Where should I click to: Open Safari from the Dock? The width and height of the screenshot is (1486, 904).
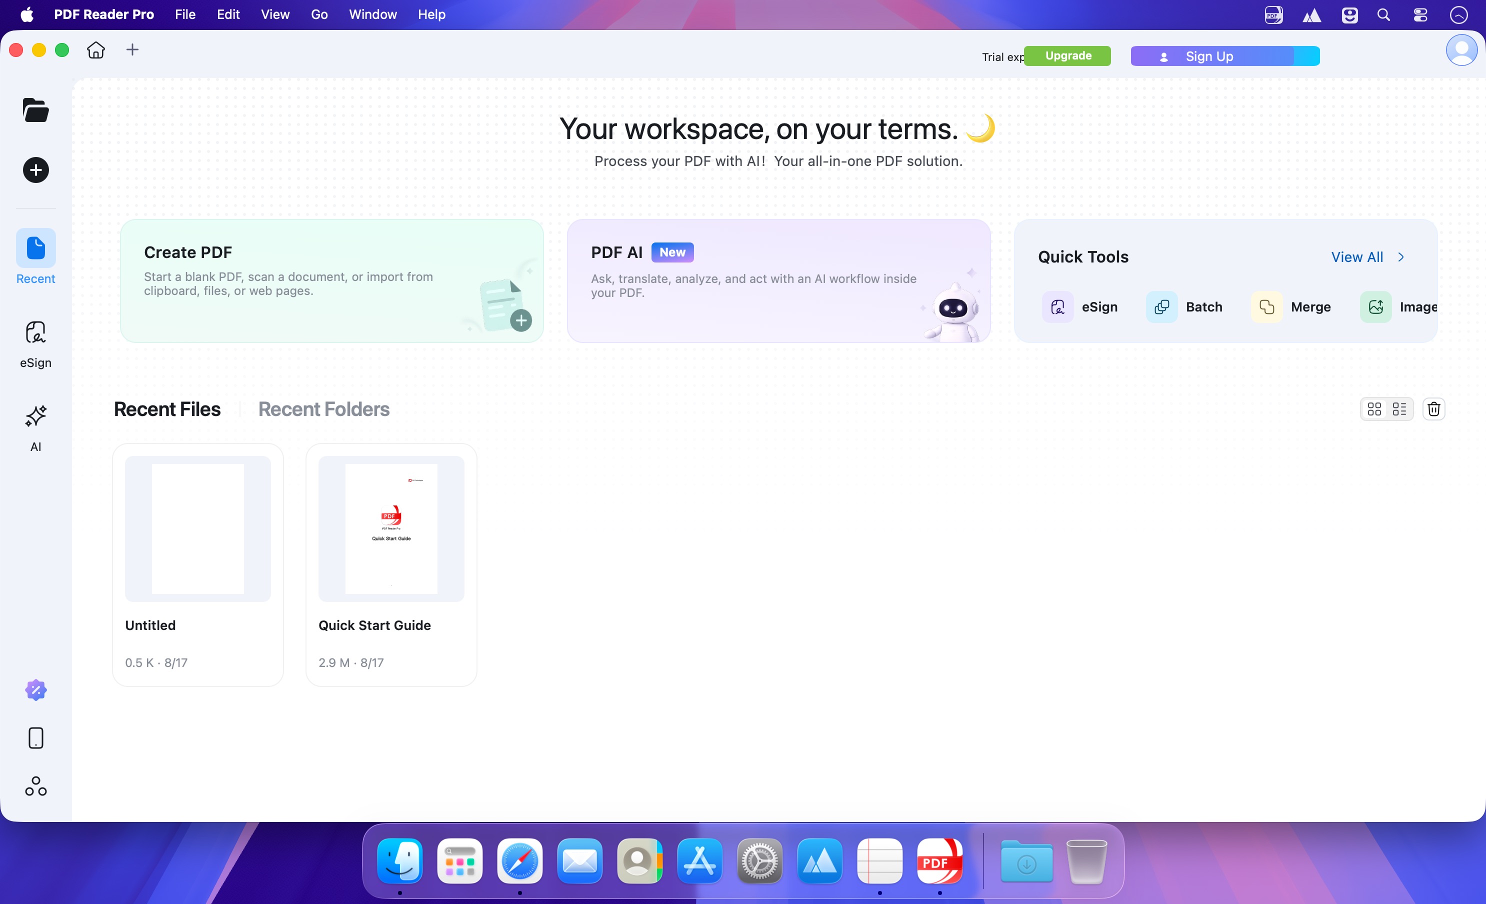[520, 860]
